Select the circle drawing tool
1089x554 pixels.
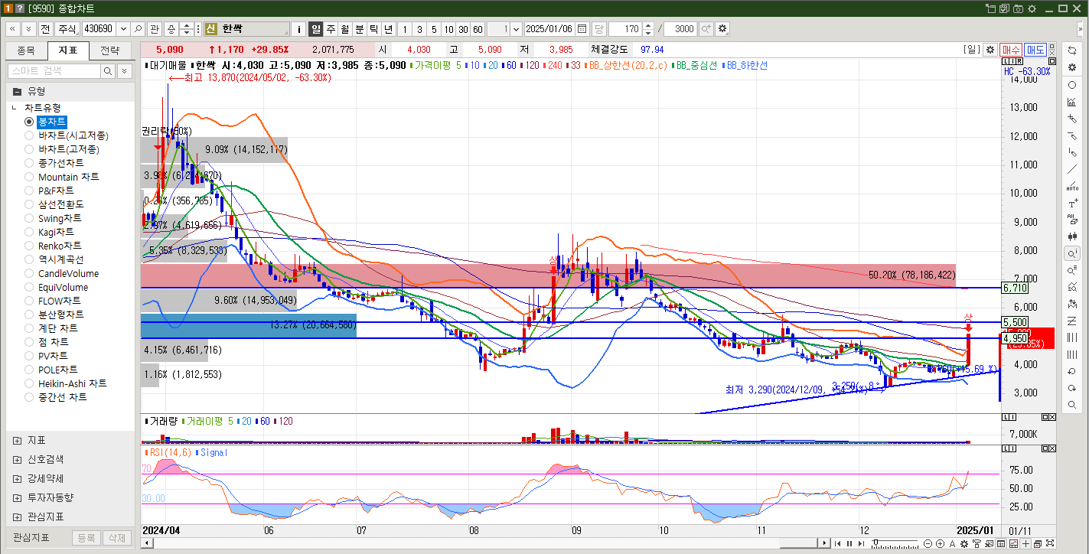1072,85
